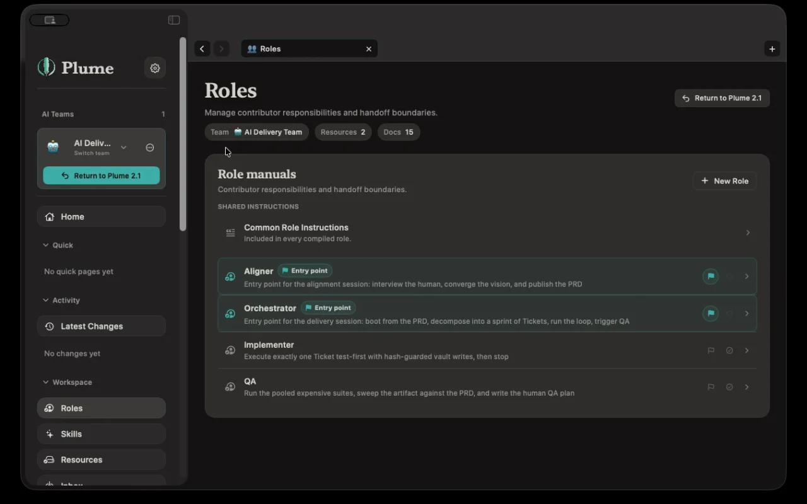Open Home in the sidebar
The height and width of the screenshot is (504, 807).
[x=102, y=217]
